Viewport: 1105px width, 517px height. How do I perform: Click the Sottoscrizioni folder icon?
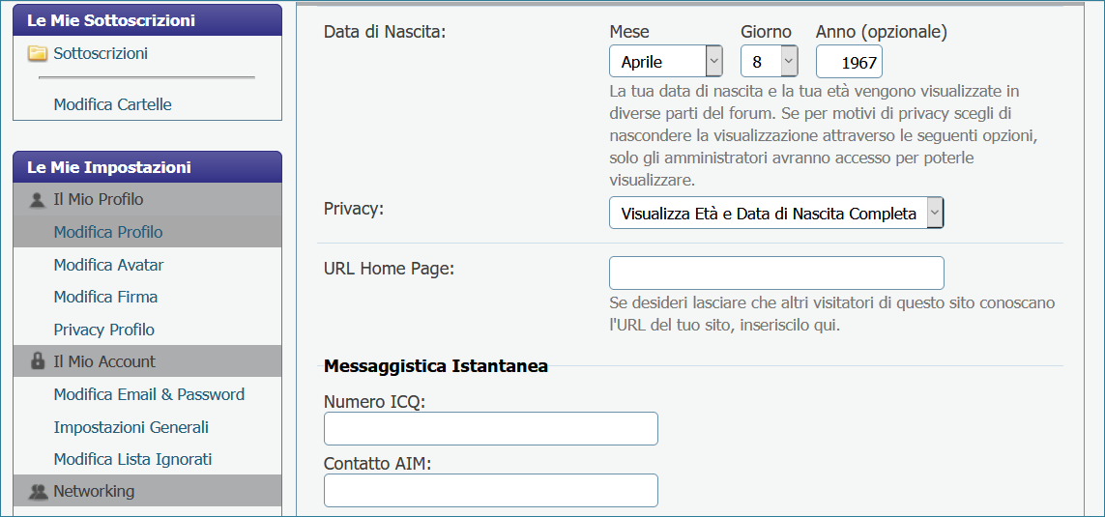point(38,53)
